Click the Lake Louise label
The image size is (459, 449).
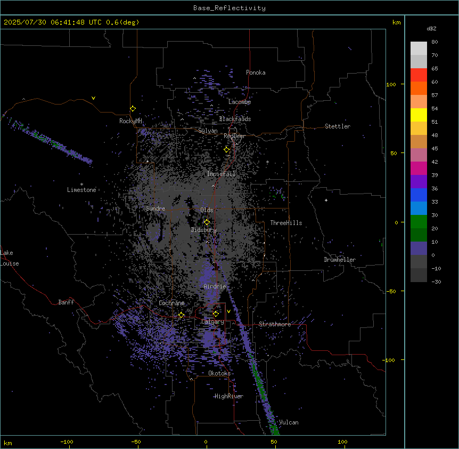coord(10,258)
